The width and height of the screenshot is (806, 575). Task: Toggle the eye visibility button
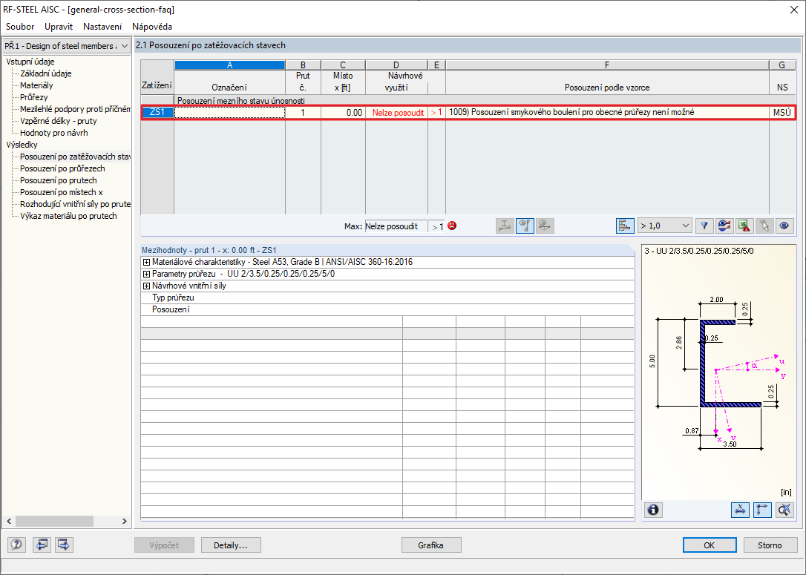(784, 226)
